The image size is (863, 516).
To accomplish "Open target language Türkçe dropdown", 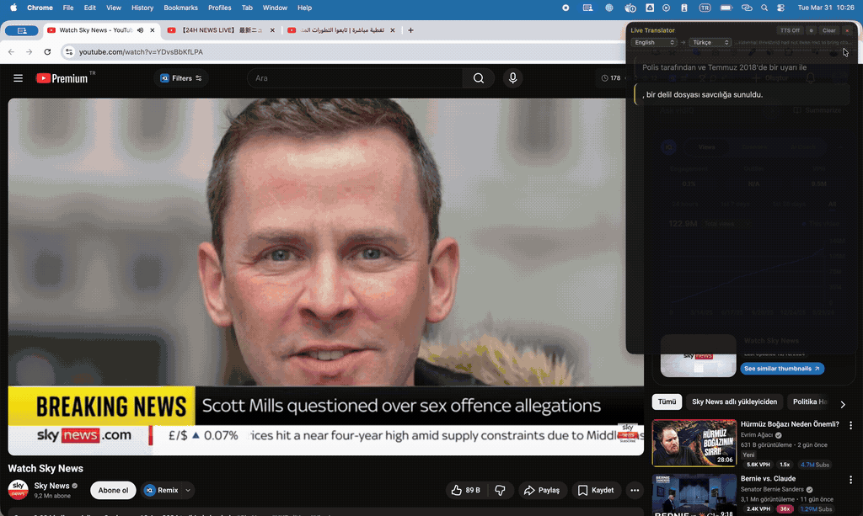I will [710, 42].
